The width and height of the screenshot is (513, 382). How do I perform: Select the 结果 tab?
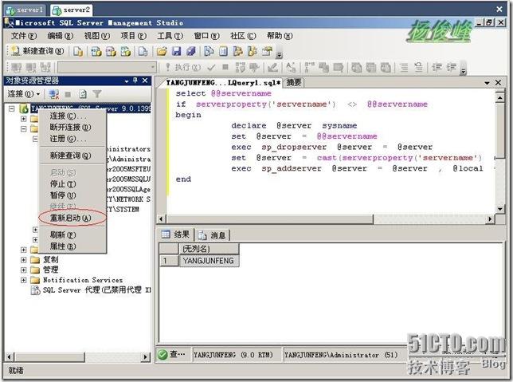(x=176, y=234)
